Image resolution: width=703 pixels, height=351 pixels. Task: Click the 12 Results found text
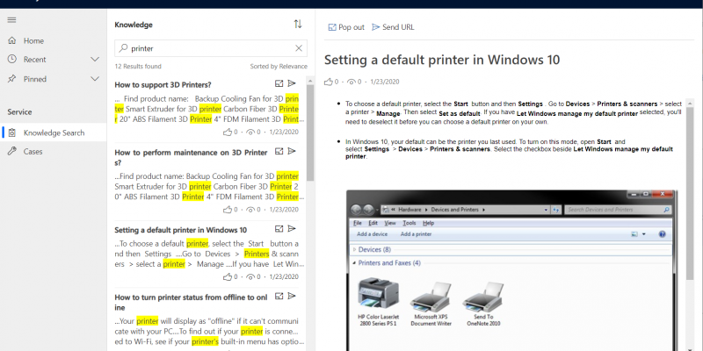coord(138,67)
